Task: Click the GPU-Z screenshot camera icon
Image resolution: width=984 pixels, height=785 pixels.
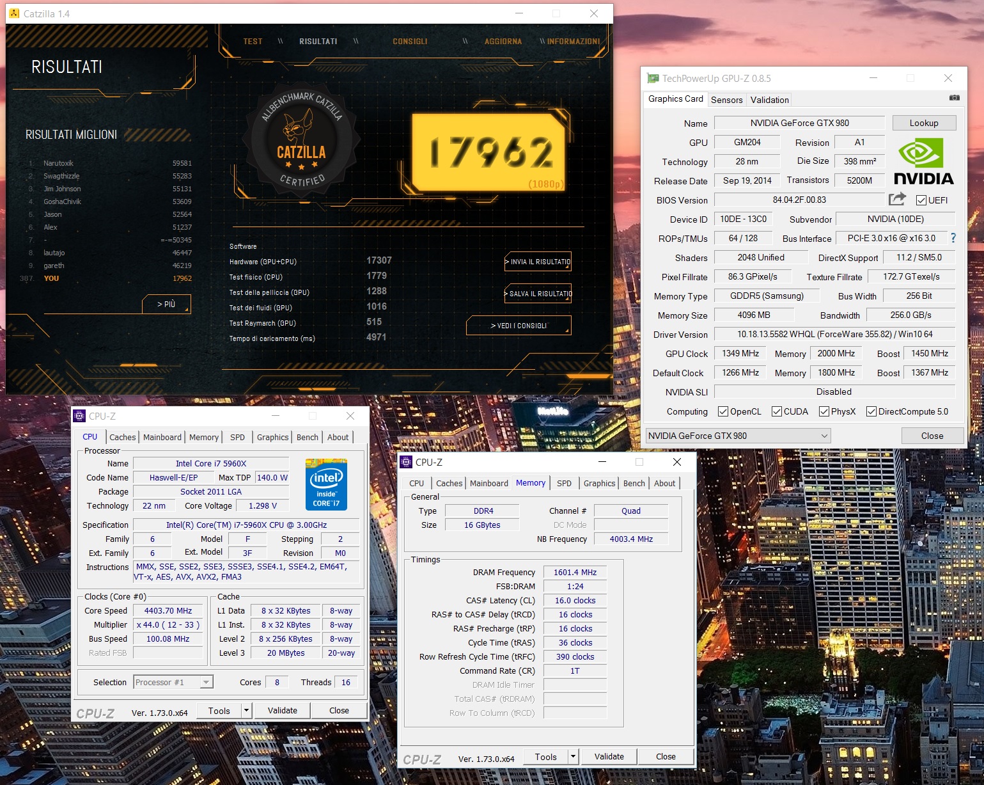Action: click(954, 98)
